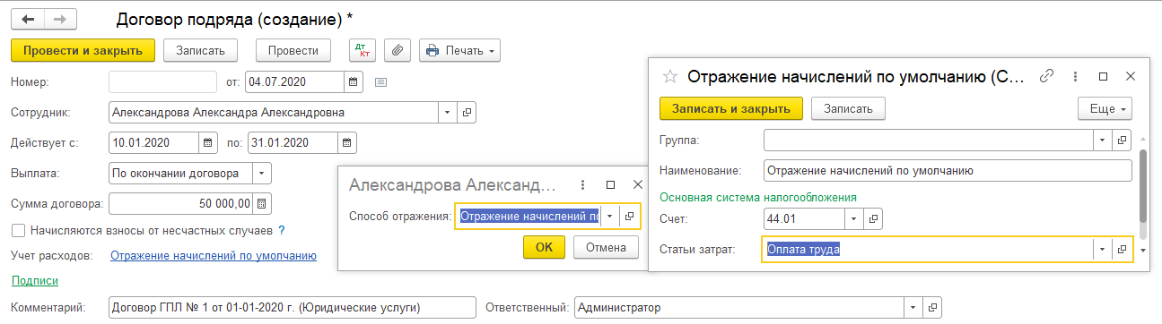Follow the Отражение начислений по умолчанию link
This screenshot has height=324, width=1162.
(x=213, y=256)
